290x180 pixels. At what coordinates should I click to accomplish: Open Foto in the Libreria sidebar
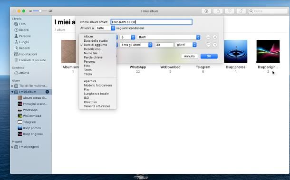tap(22, 24)
